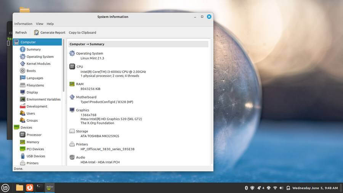This screenshot has width=343, height=193.
Task: Click the ATA TOSHIBA MK3259GS value
Action: 100,136
